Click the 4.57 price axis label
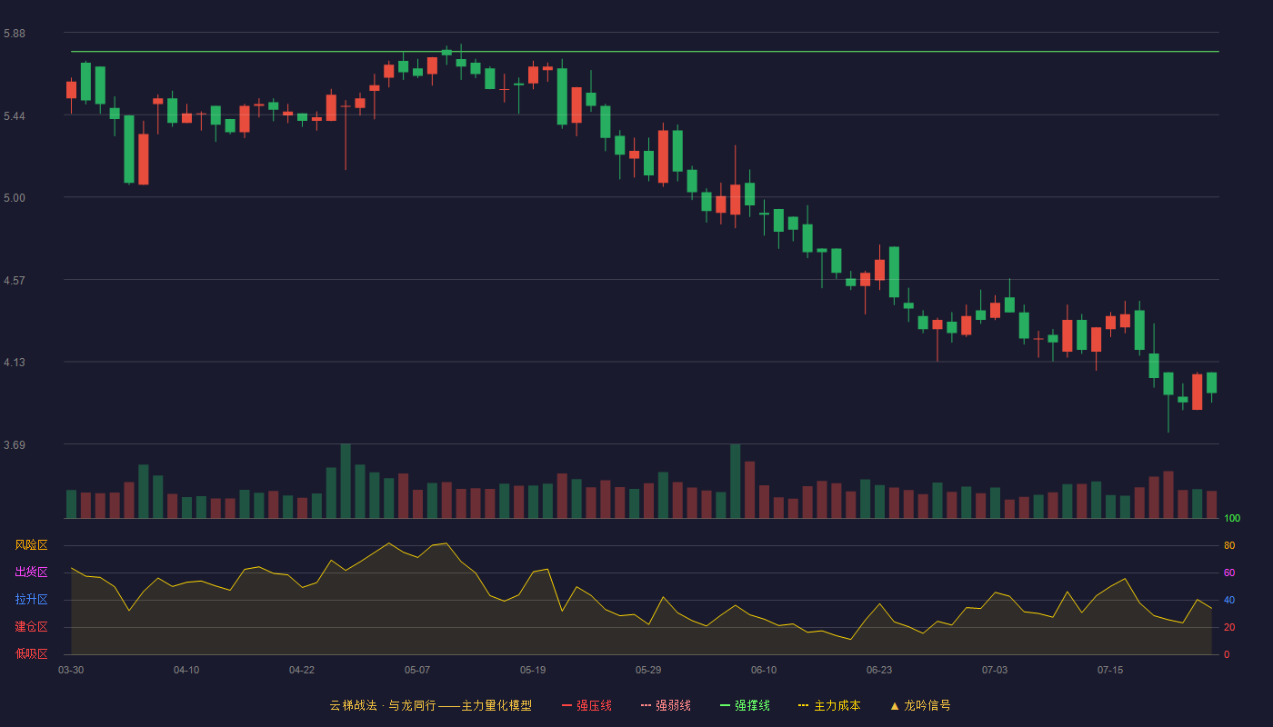1273x727 pixels. [x=15, y=281]
